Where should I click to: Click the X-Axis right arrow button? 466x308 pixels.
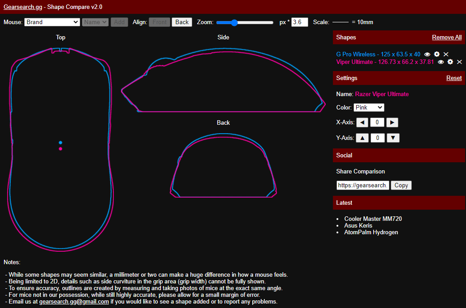(393, 122)
